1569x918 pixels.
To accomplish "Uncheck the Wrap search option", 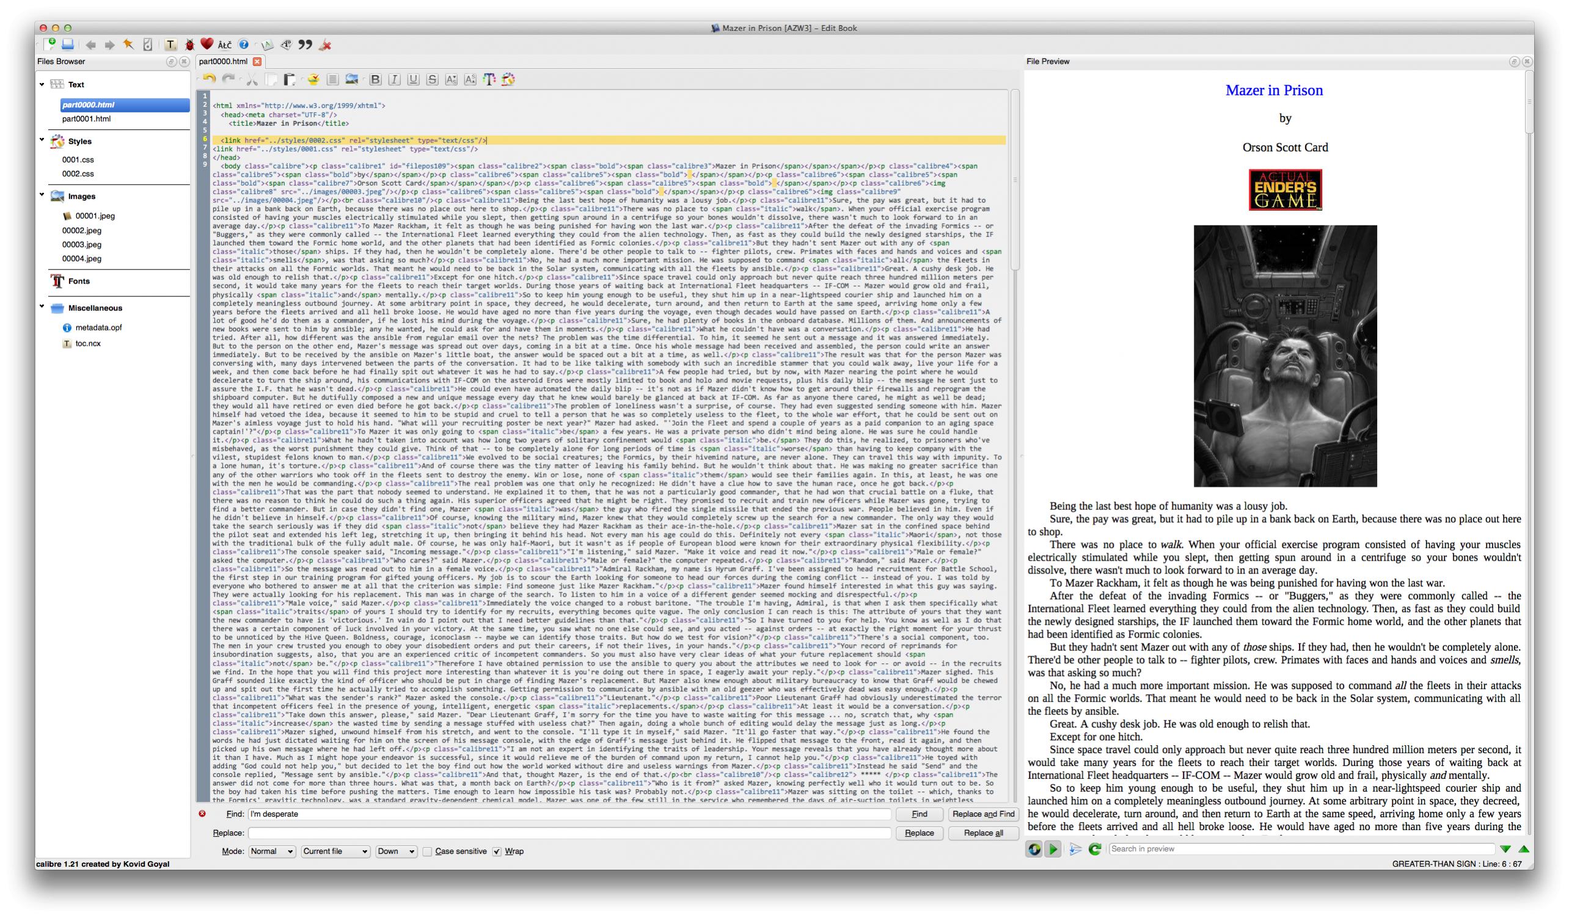I will [x=497, y=852].
